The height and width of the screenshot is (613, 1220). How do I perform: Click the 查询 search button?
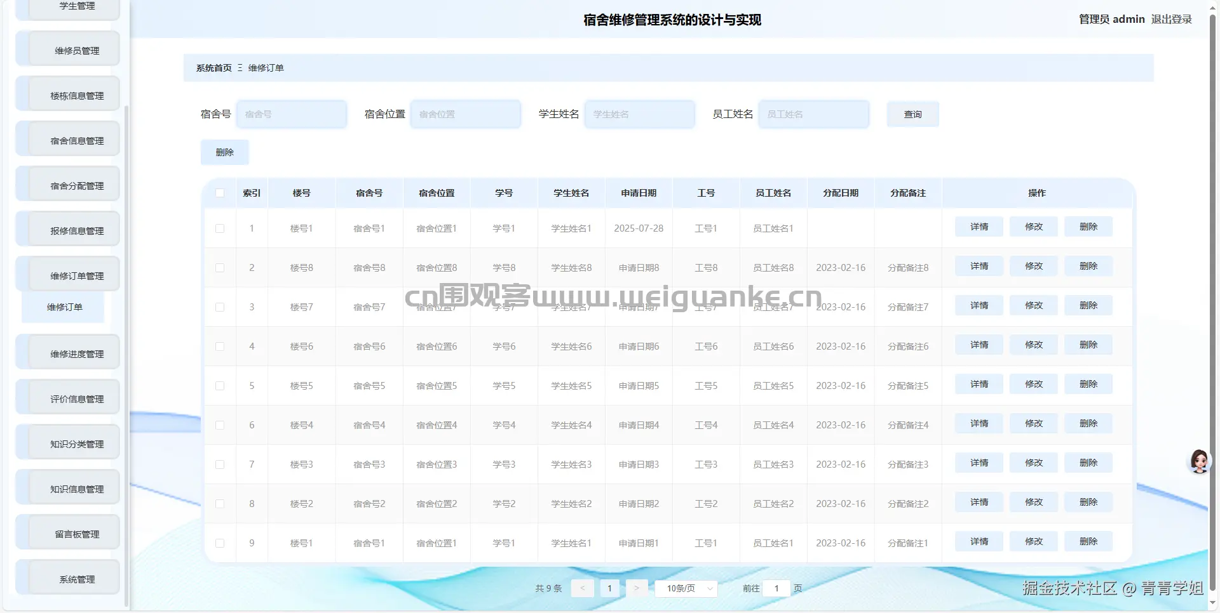(912, 114)
